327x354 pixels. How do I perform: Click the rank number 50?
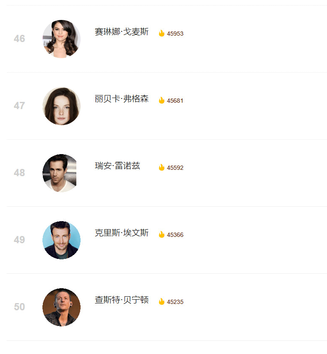click(x=20, y=307)
